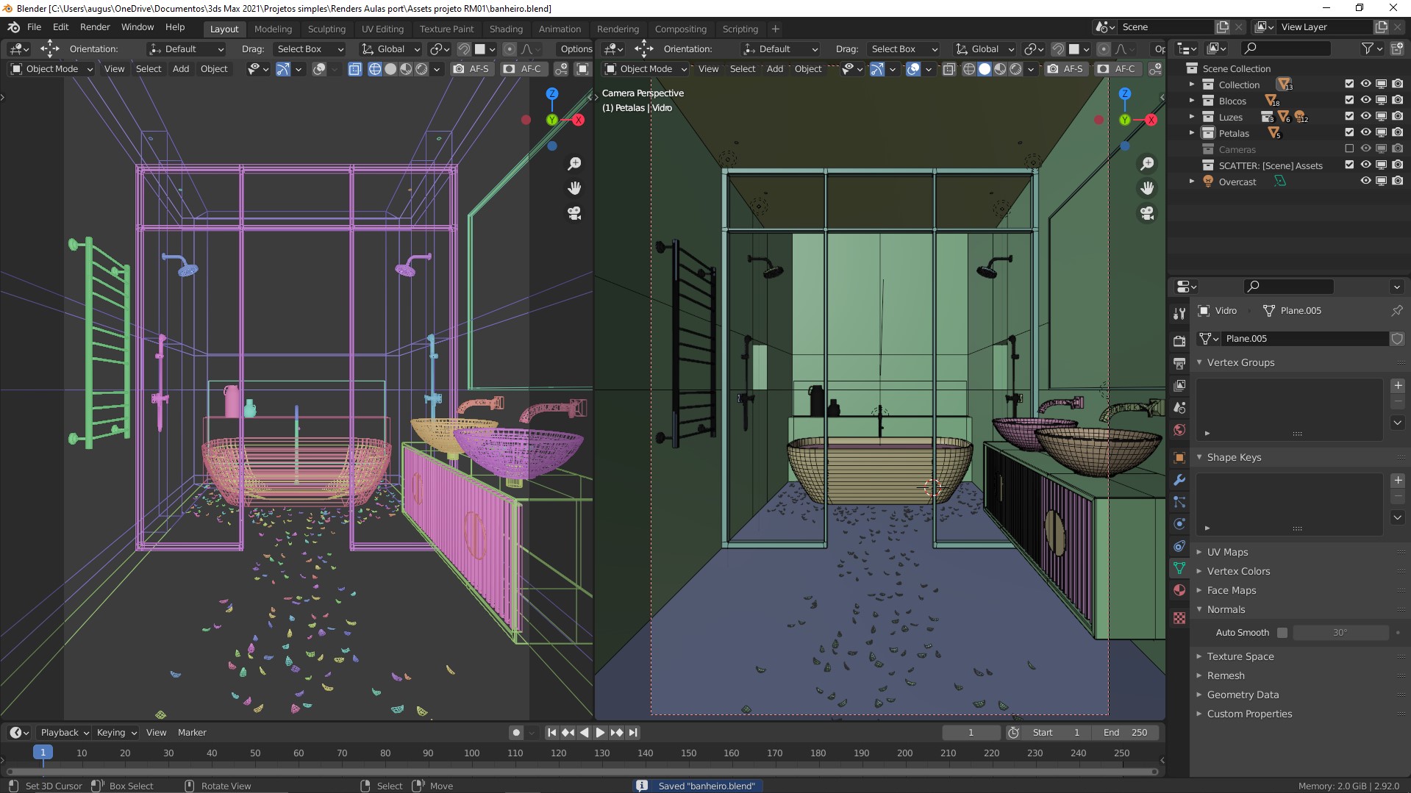Open the Object Data properties triangle icon
Screen dimensions: 1411x793
[1179, 568]
